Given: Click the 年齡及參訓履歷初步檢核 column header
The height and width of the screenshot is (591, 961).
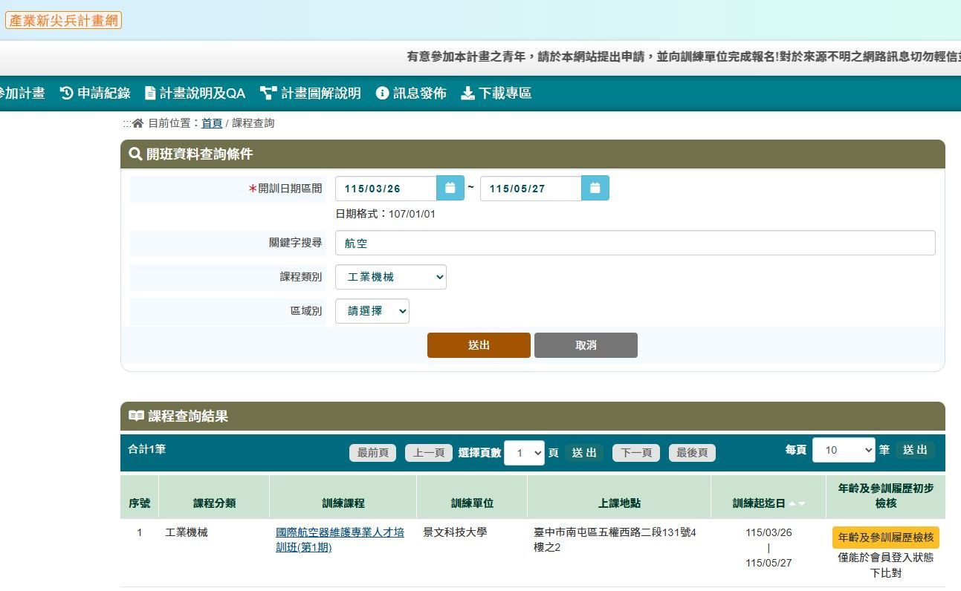Looking at the screenshot, I should coord(885,495).
